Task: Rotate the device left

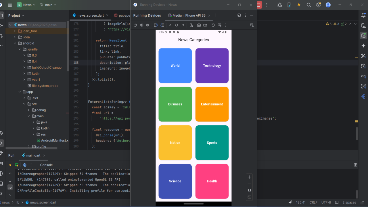Action: tap(156, 25)
